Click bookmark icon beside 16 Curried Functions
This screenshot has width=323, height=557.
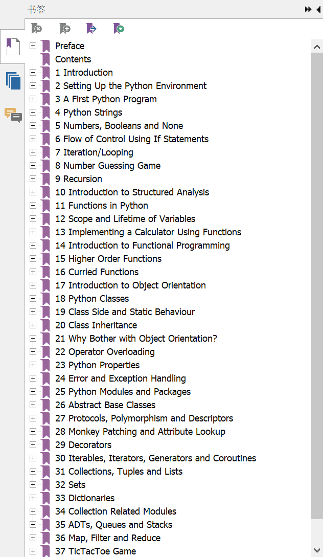(46, 272)
